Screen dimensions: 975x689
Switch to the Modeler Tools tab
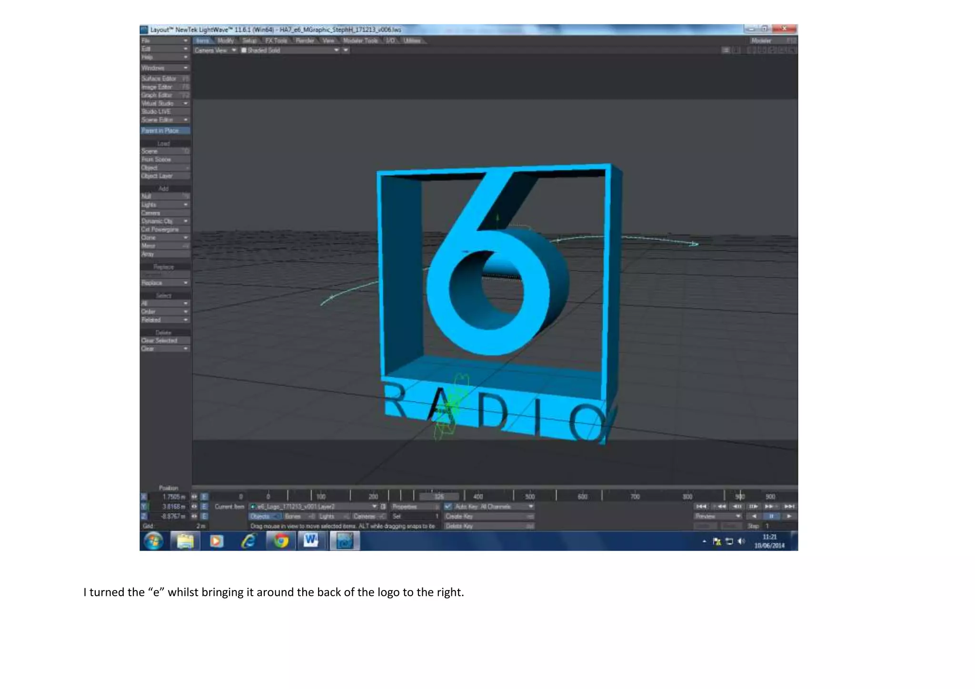[360, 41]
